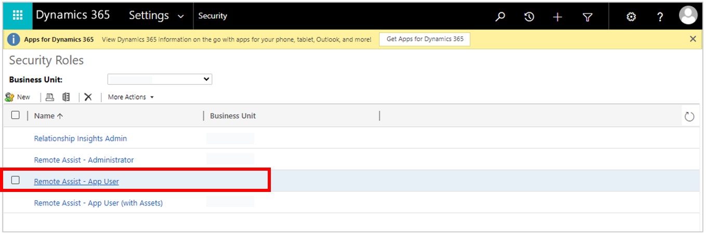Open the settings gear icon
The width and height of the screenshot is (706, 235).
tap(631, 17)
